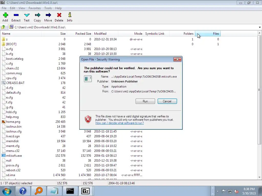Viewport: 262px width, 196px height.
Task: Select the reboot.c32 file
Action: [13, 170]
